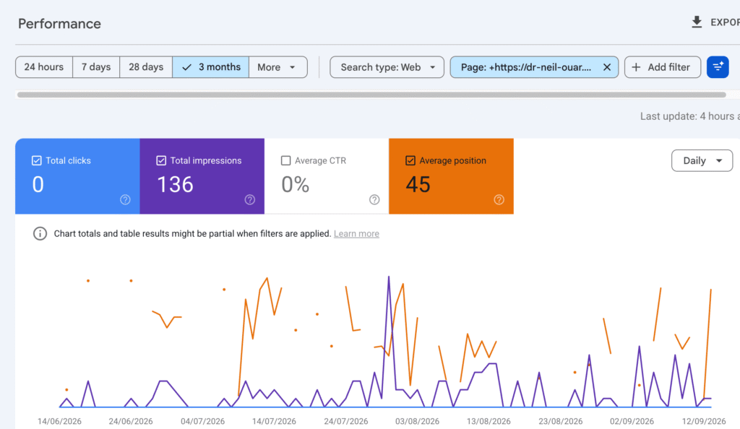
Task: Open the Learn more link
Action: click(356, 234)
